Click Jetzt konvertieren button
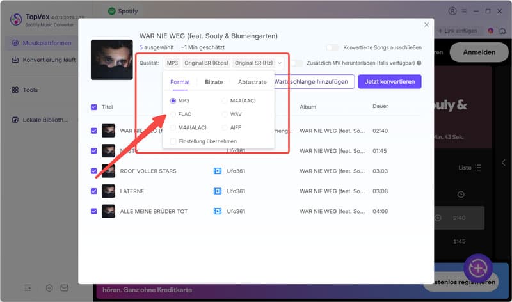The image size is (512, 302). coord(390,82)
